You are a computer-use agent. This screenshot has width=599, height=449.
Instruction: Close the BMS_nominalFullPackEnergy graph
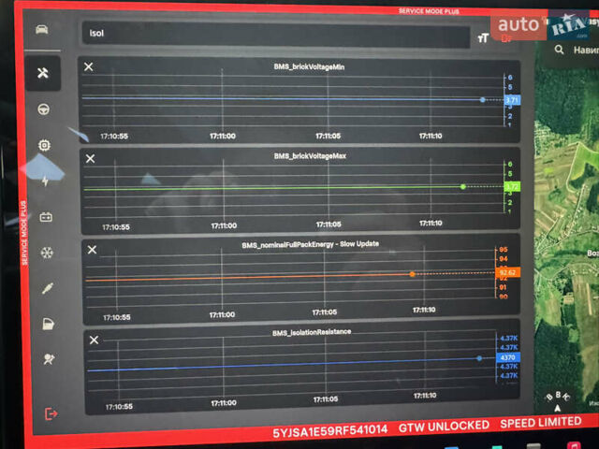(92, 249)
